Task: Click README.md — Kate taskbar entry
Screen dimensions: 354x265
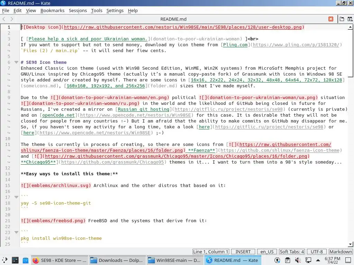Action: coord(233,260)
